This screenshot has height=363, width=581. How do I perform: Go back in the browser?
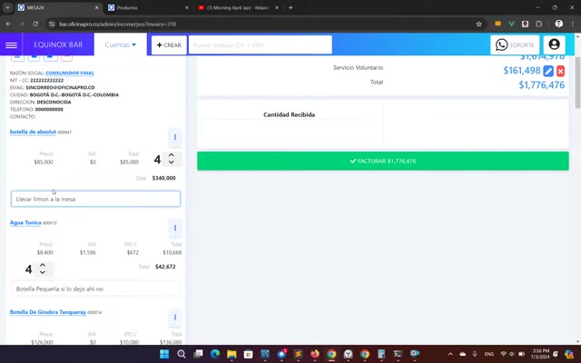(8, 24)
